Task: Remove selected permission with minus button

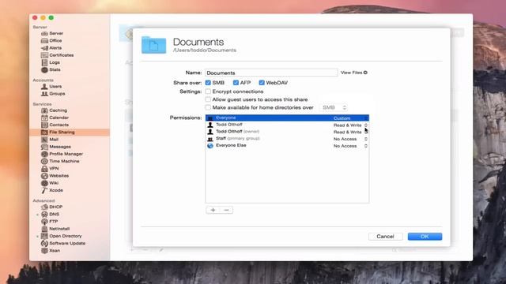Action: [x=226, y=210]
